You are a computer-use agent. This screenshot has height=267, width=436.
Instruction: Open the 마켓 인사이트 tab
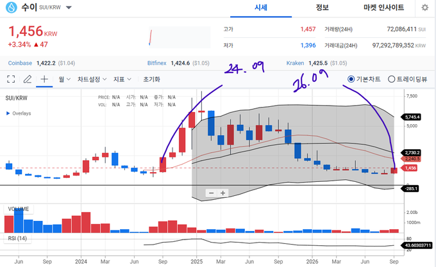coord(383,8)
